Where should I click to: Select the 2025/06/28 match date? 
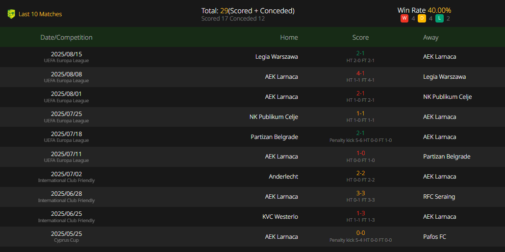coord(66,194)
